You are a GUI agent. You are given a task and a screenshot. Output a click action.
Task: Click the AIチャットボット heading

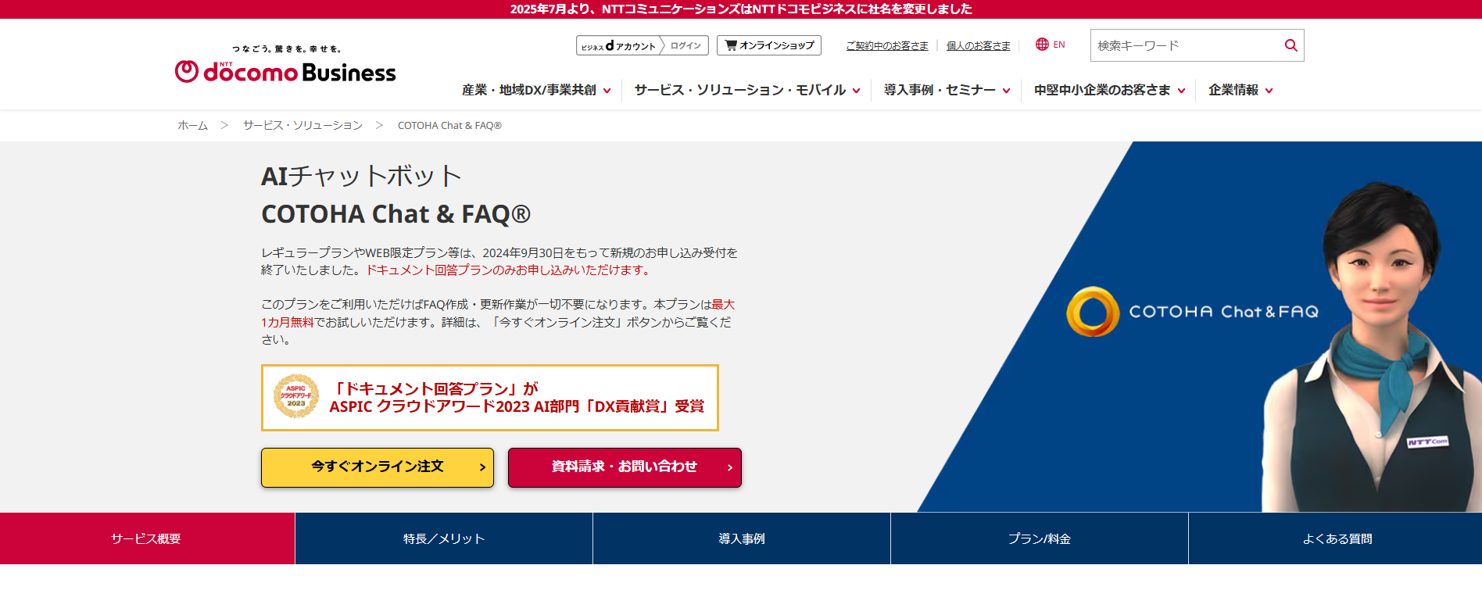click(x=361, y=176)
